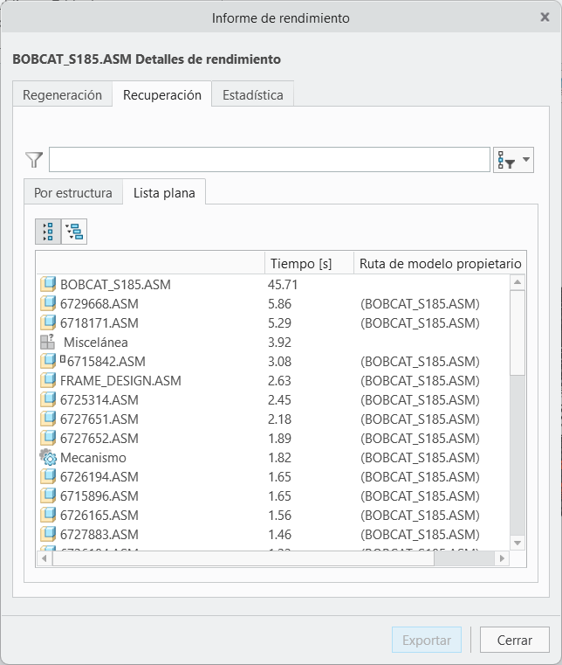Click the Miscelánea row icon
The width and height of the screenshot is (562, 665).
coord(48,342)
